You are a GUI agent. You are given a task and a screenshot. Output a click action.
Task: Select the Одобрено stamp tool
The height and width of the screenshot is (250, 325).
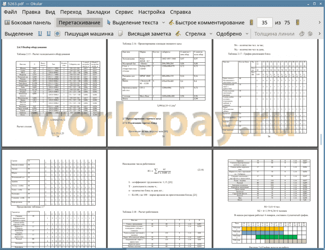click(229, 34)
